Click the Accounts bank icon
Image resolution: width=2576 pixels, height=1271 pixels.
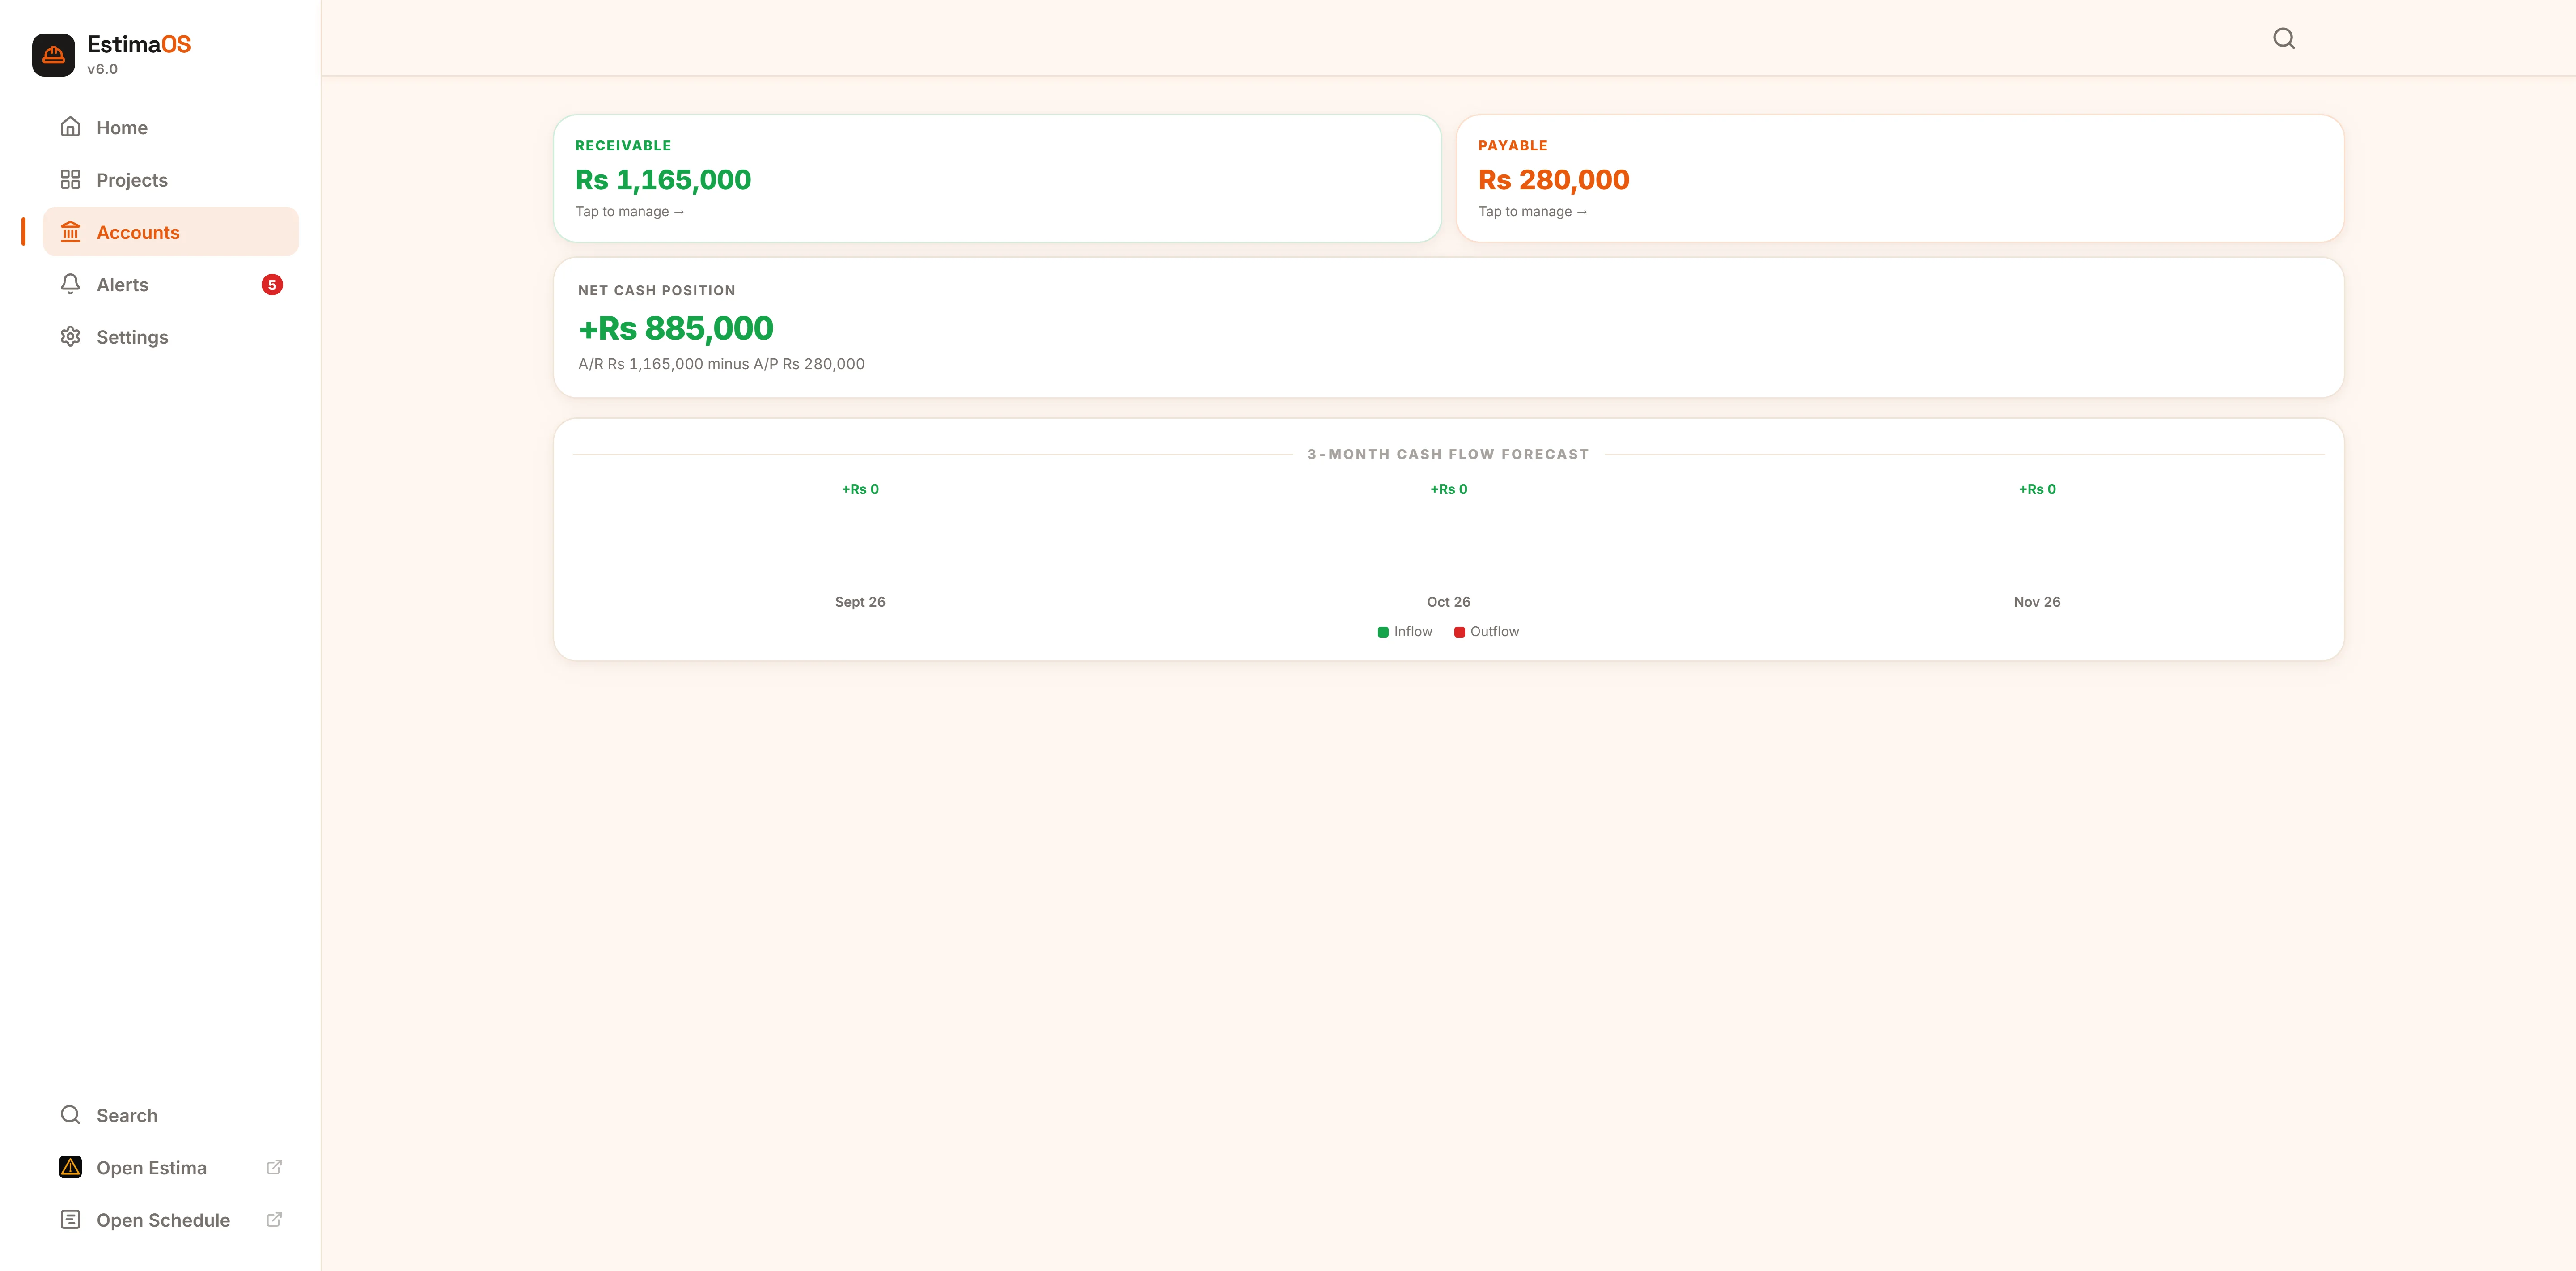(x=70, y=232)
